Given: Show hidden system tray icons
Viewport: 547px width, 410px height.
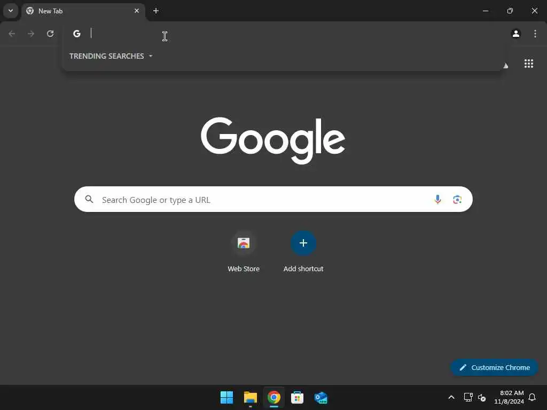Looking at the screenshot, I should (x=451, y=397).
